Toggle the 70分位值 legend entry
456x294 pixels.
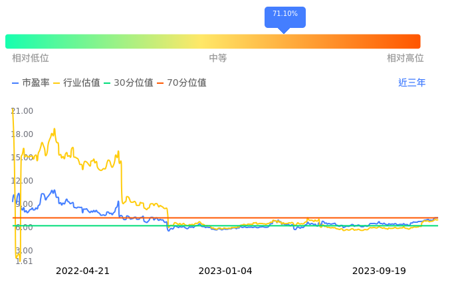coord(181,83)
